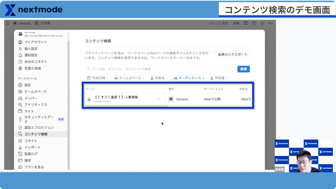Click the コネクト grid icon
Viewport: 336px width, 189px height.
pos(20,141)
